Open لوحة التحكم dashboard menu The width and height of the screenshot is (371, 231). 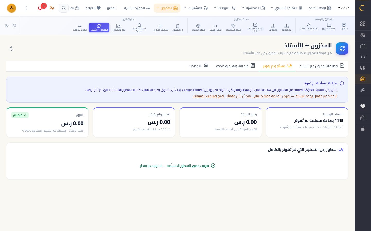(x=320, y=8)
